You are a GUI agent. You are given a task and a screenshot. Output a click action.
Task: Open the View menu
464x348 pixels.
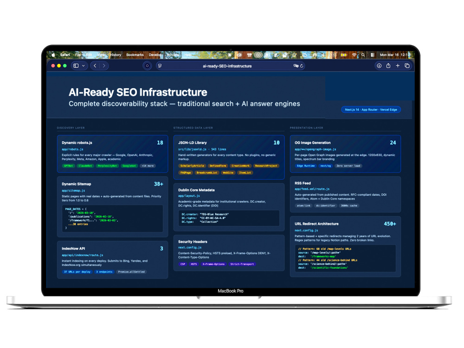coord(101,55)
